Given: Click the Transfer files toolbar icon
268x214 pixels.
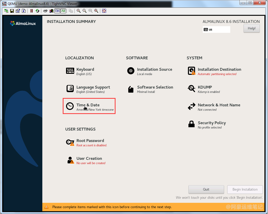Looking at the screenshot, I should (71, 11).
